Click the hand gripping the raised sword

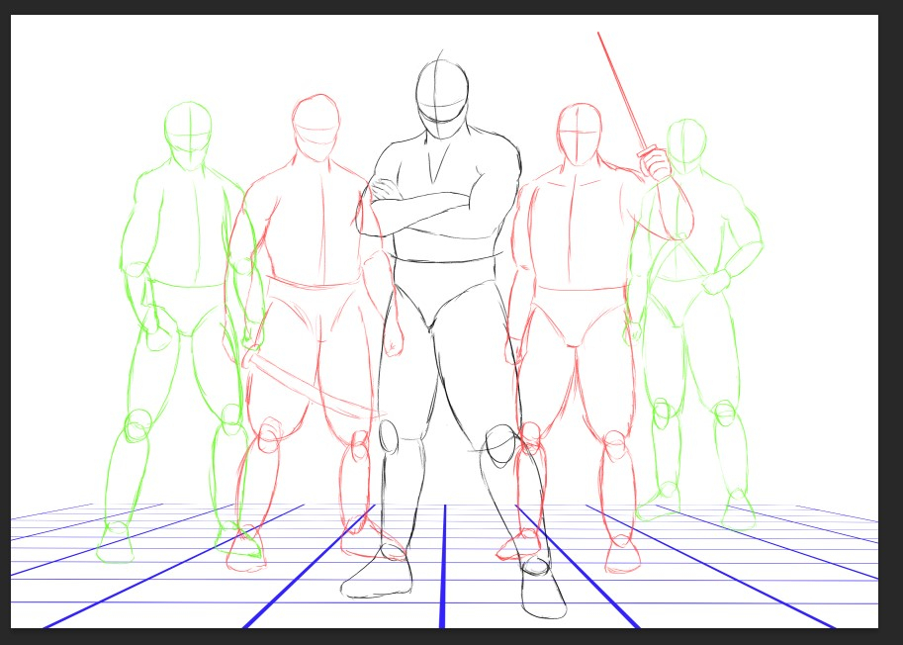point(657,164)
